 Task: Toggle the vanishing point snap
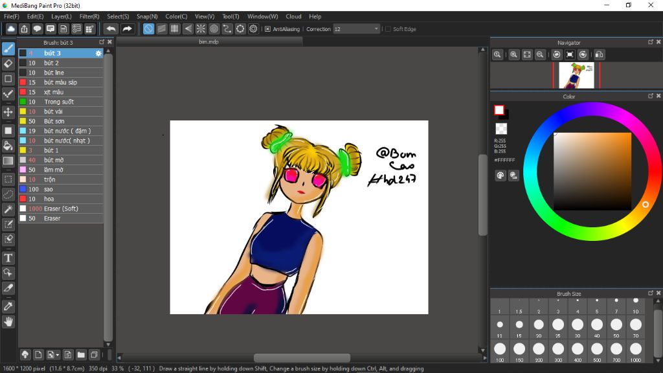coord(188,28)
